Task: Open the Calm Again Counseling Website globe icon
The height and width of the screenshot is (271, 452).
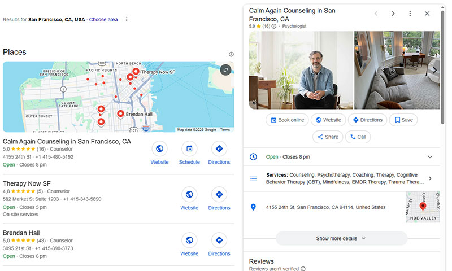Action: pyautogui.click(x=159, y=148)
